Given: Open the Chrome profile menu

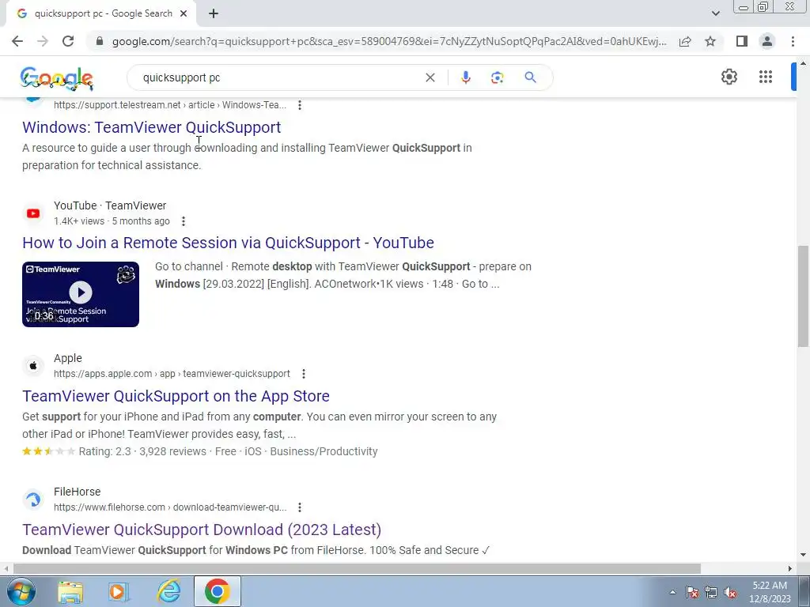Looking at the screenshot, I should 767,41.
